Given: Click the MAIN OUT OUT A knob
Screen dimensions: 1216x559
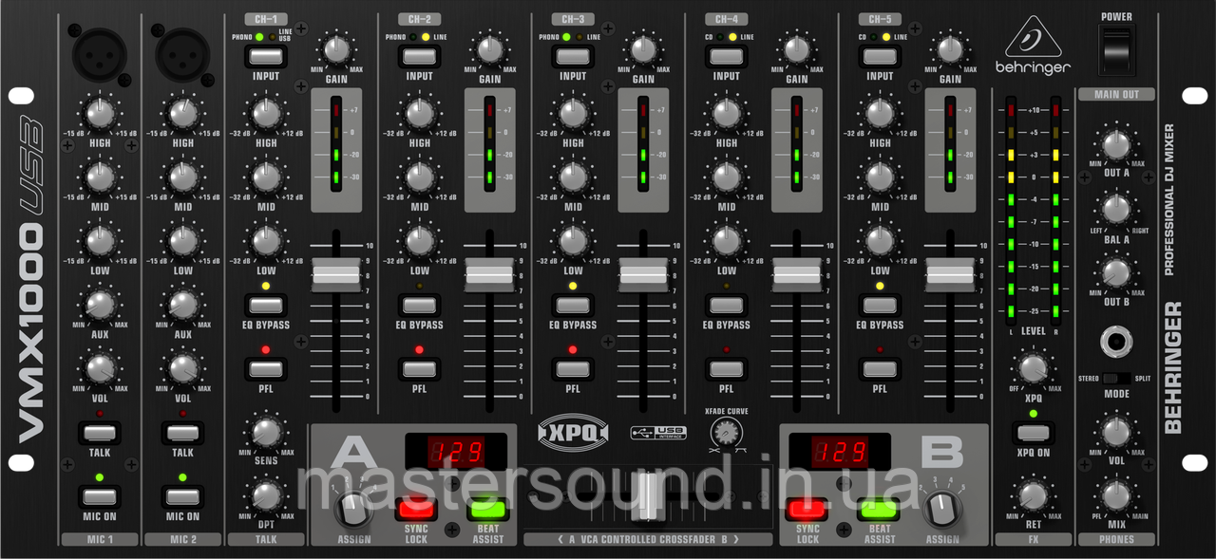Looking at the screenshot, I should 1116,145.
